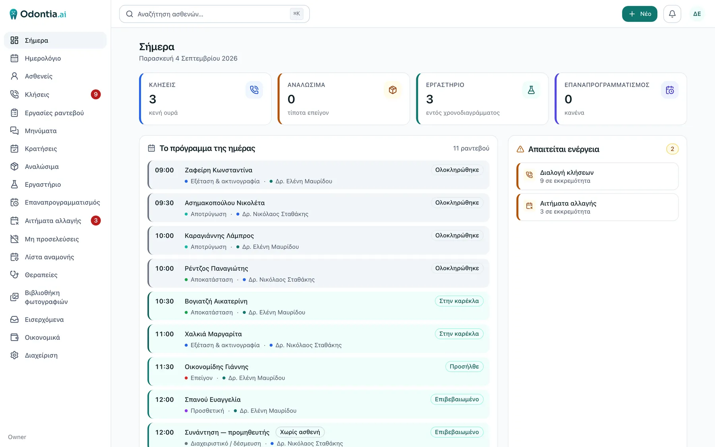Open Κλήσεις in the sidebar

pyautogui.click(x=55, y=95)
